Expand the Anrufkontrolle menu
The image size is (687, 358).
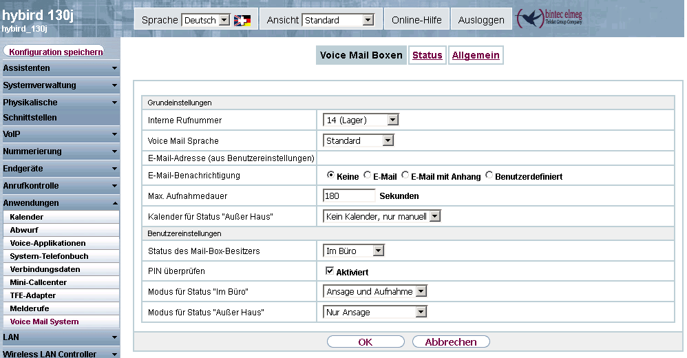click(60, 185)
